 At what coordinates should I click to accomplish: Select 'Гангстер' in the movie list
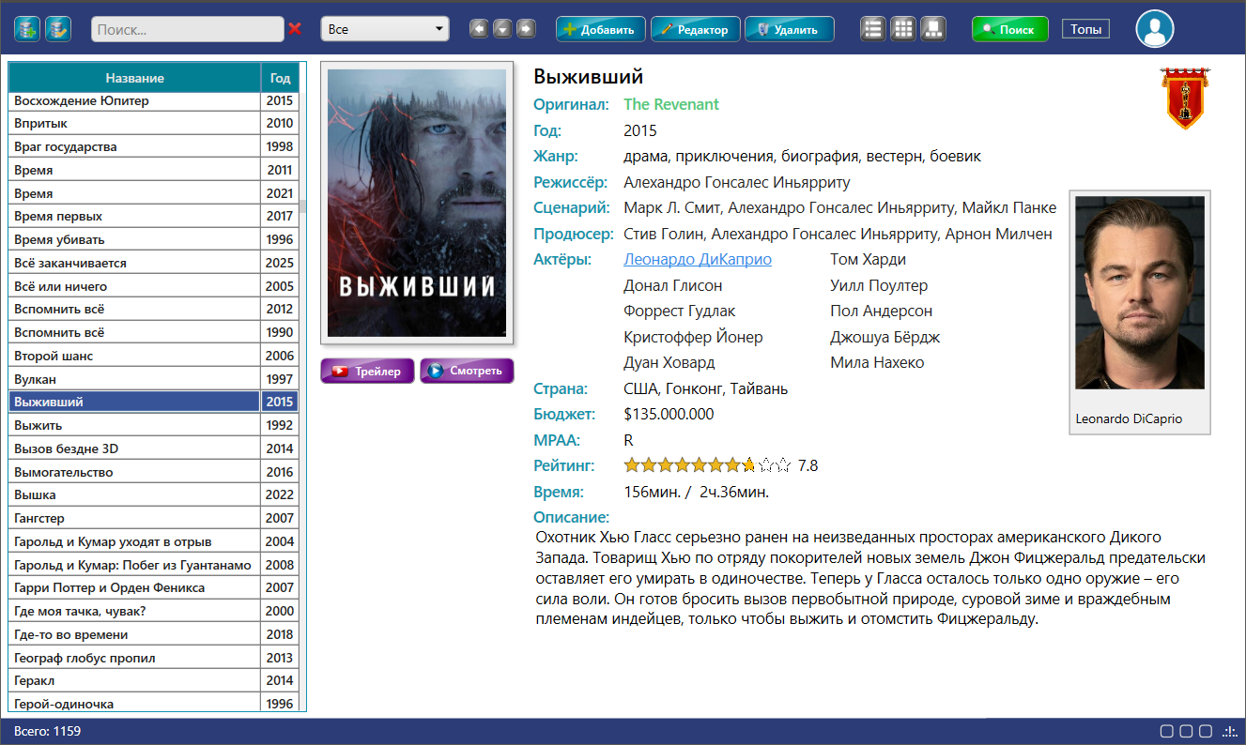134,518
